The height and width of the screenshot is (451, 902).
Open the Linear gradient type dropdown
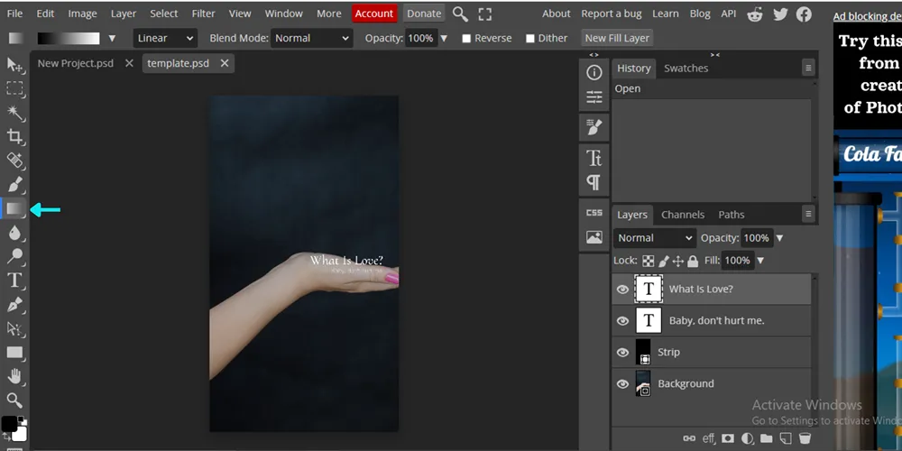(x=165, y=39)
